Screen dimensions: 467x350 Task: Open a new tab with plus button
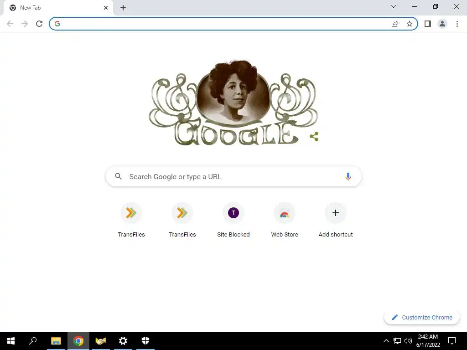point(123,8)
